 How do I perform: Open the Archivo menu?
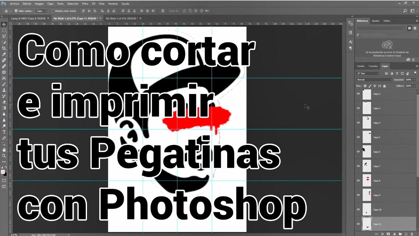14,4
